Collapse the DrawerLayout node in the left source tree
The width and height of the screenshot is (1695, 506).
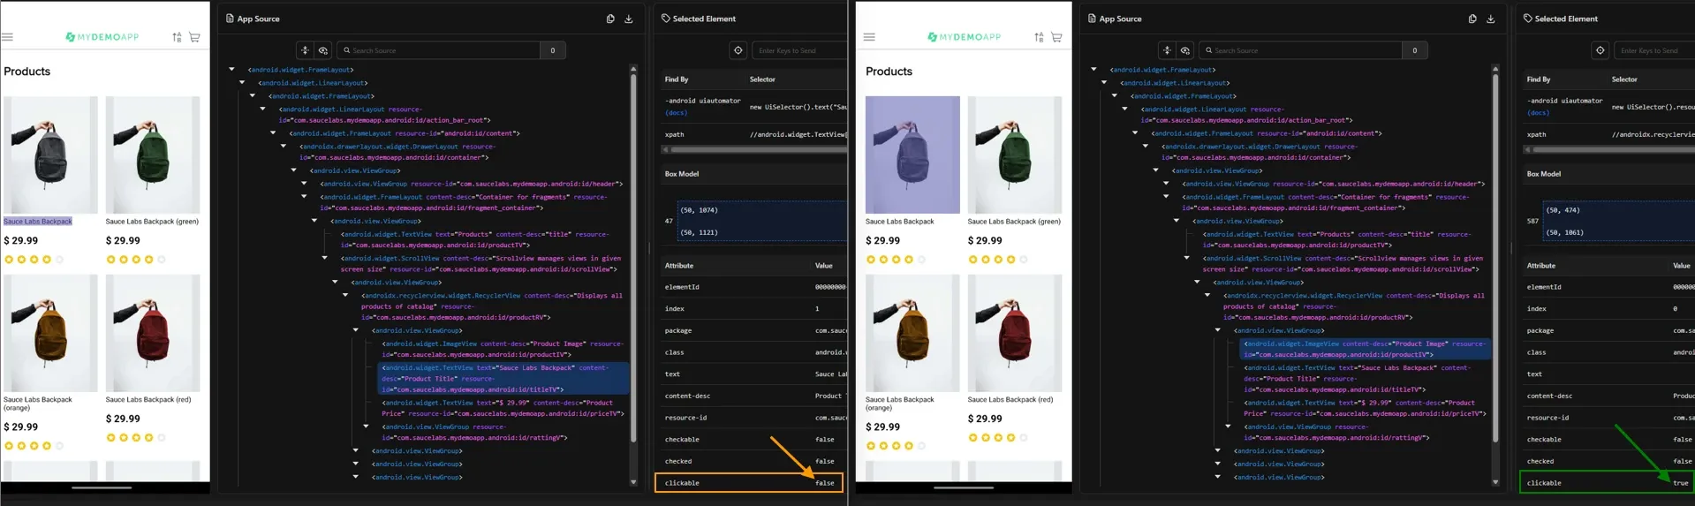[284, 146]
